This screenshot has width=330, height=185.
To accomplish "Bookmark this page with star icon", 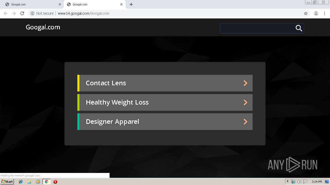I will (x=306, y=13).
